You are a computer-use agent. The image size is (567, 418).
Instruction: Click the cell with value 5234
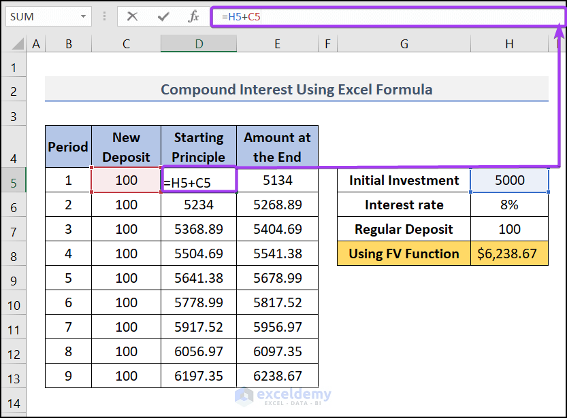(x=199, y=205)
